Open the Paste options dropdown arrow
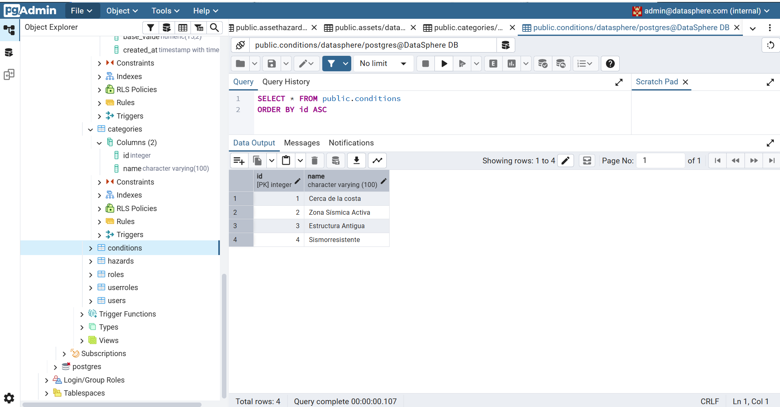Image resolution: width=780 pixels, height=407 pixels. click(300, 161)
